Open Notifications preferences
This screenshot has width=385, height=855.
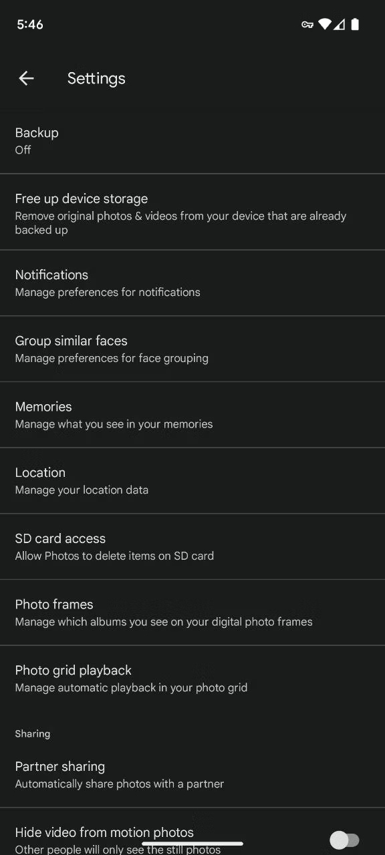[192, 283]
